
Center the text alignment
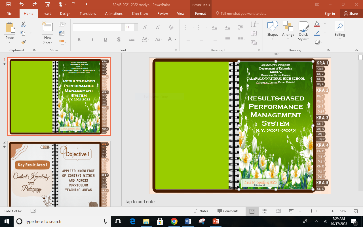coord(202,39)
